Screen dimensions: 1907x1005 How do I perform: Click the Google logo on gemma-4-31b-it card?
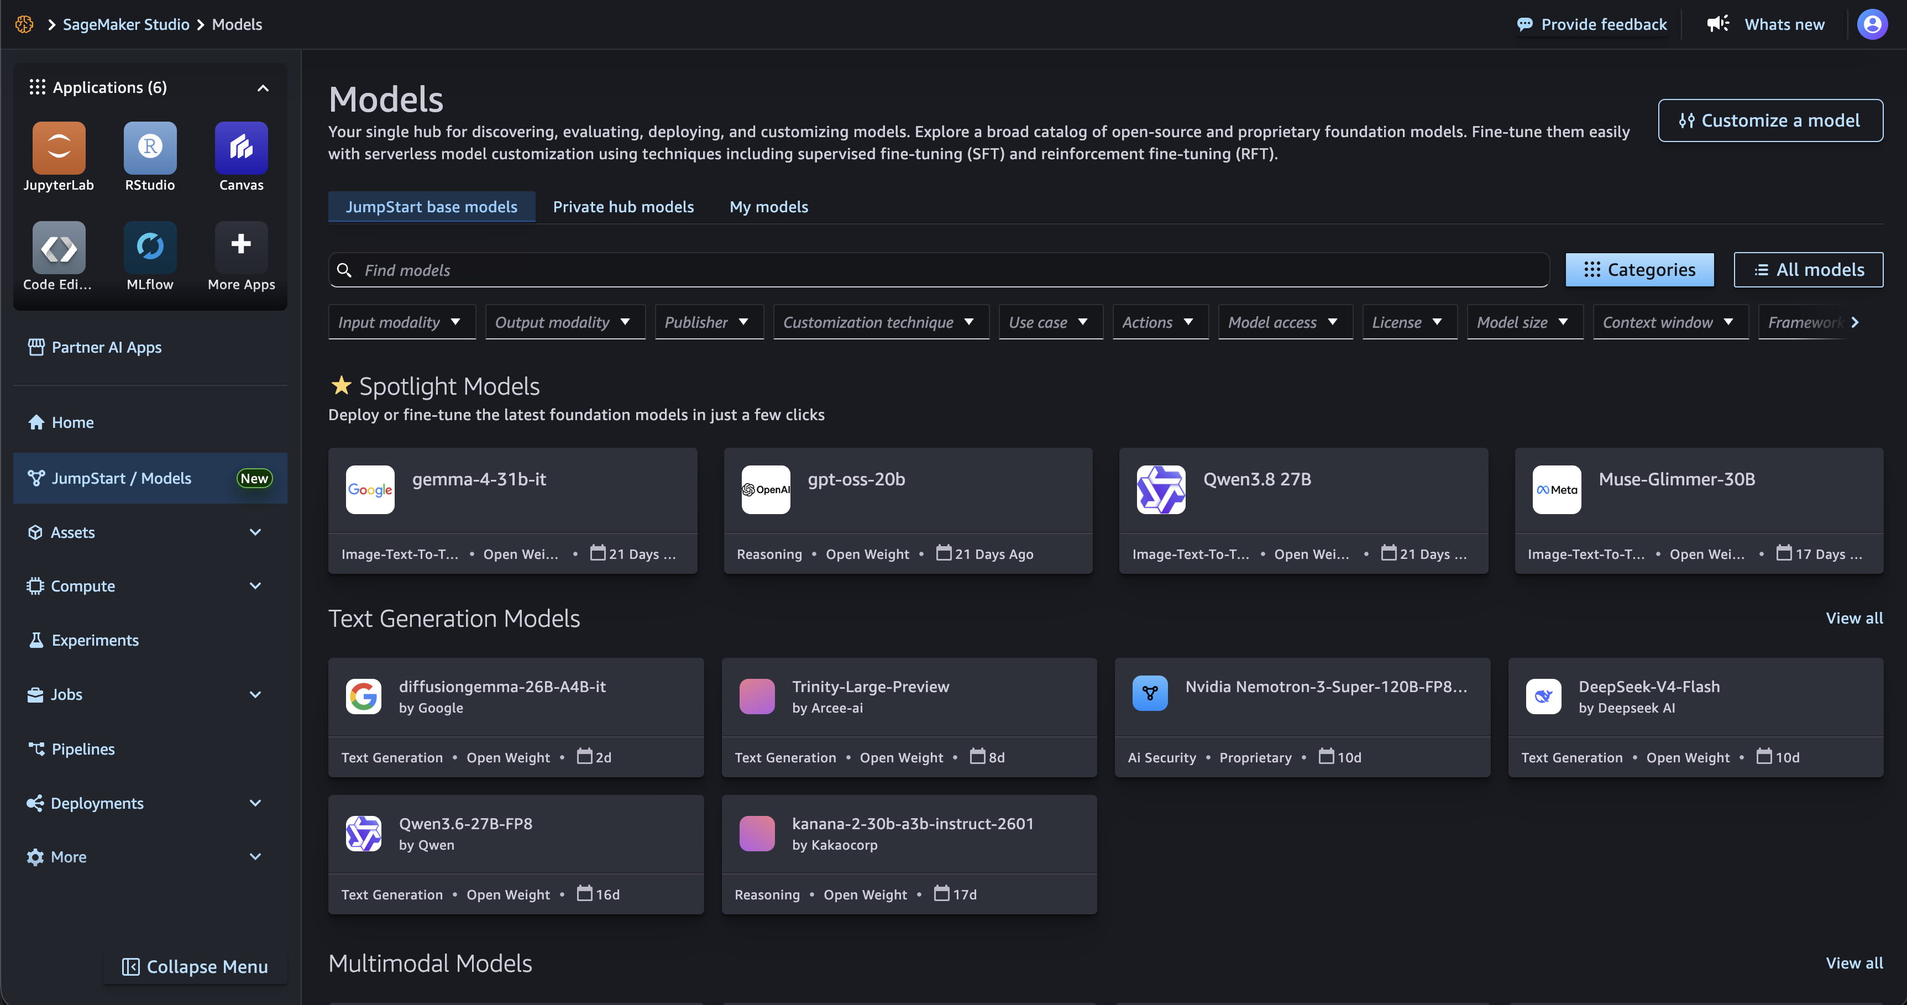point(370,490)
